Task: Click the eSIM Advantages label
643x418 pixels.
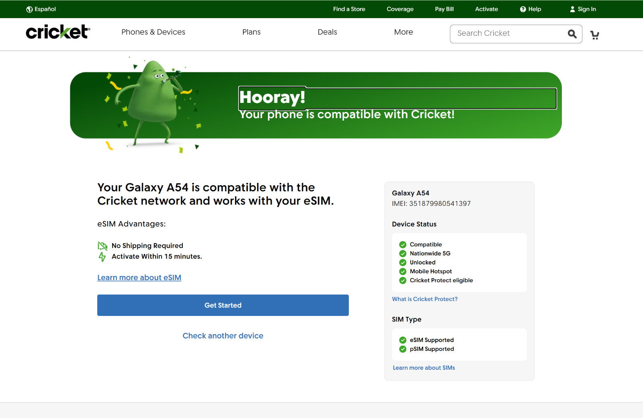Action: pyautogui.click(x=131, y=224)
